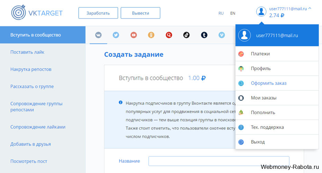Click the Заработать button
The image size is (322, 173).
pyautogui.click(x=98, y=13)
